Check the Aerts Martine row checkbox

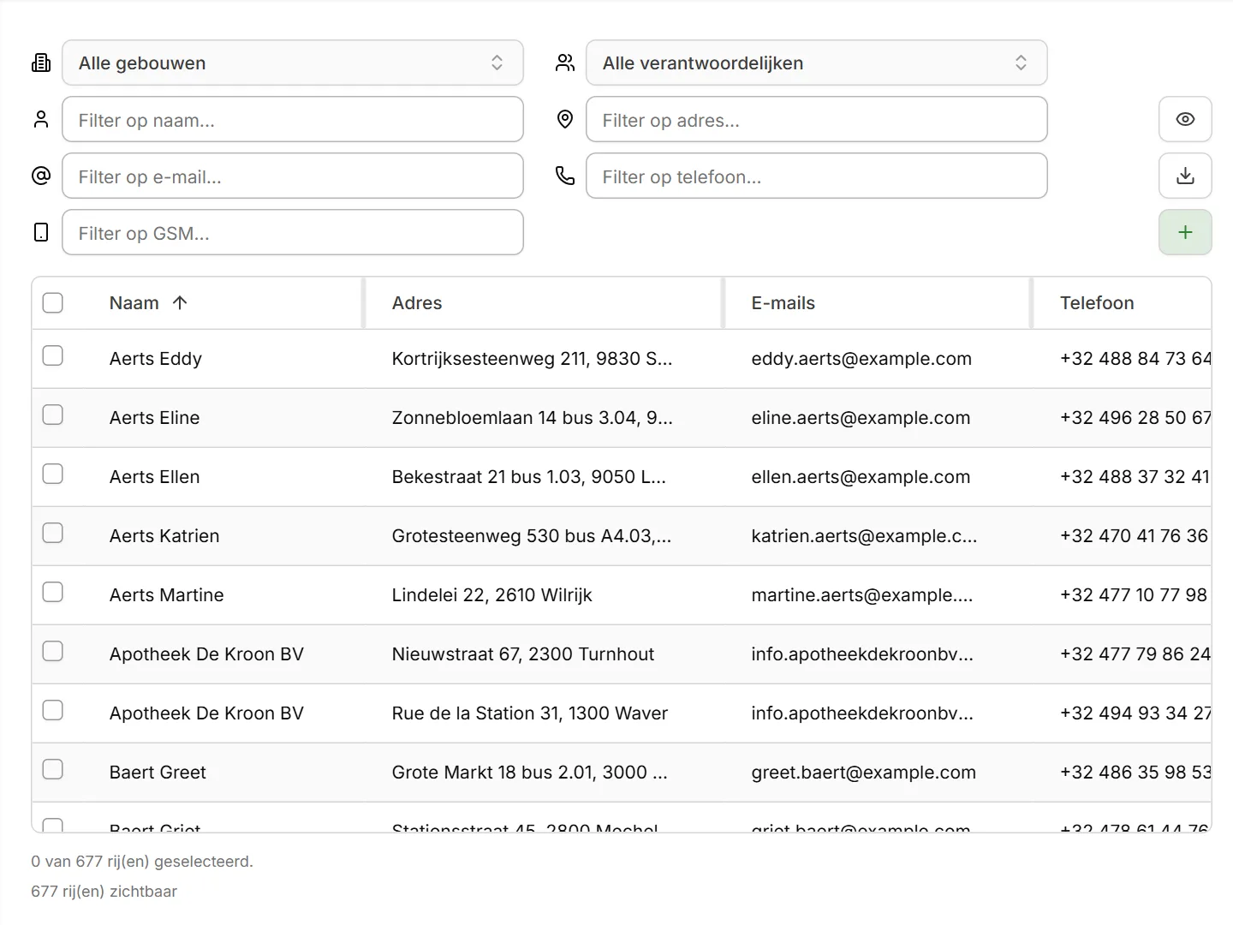pos(53,592)
